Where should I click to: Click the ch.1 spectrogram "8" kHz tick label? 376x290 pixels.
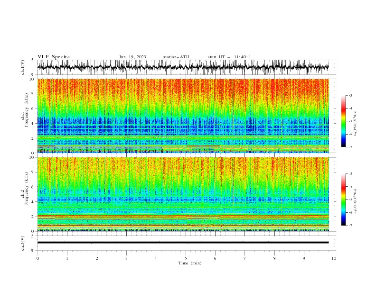tap(33, 94)
